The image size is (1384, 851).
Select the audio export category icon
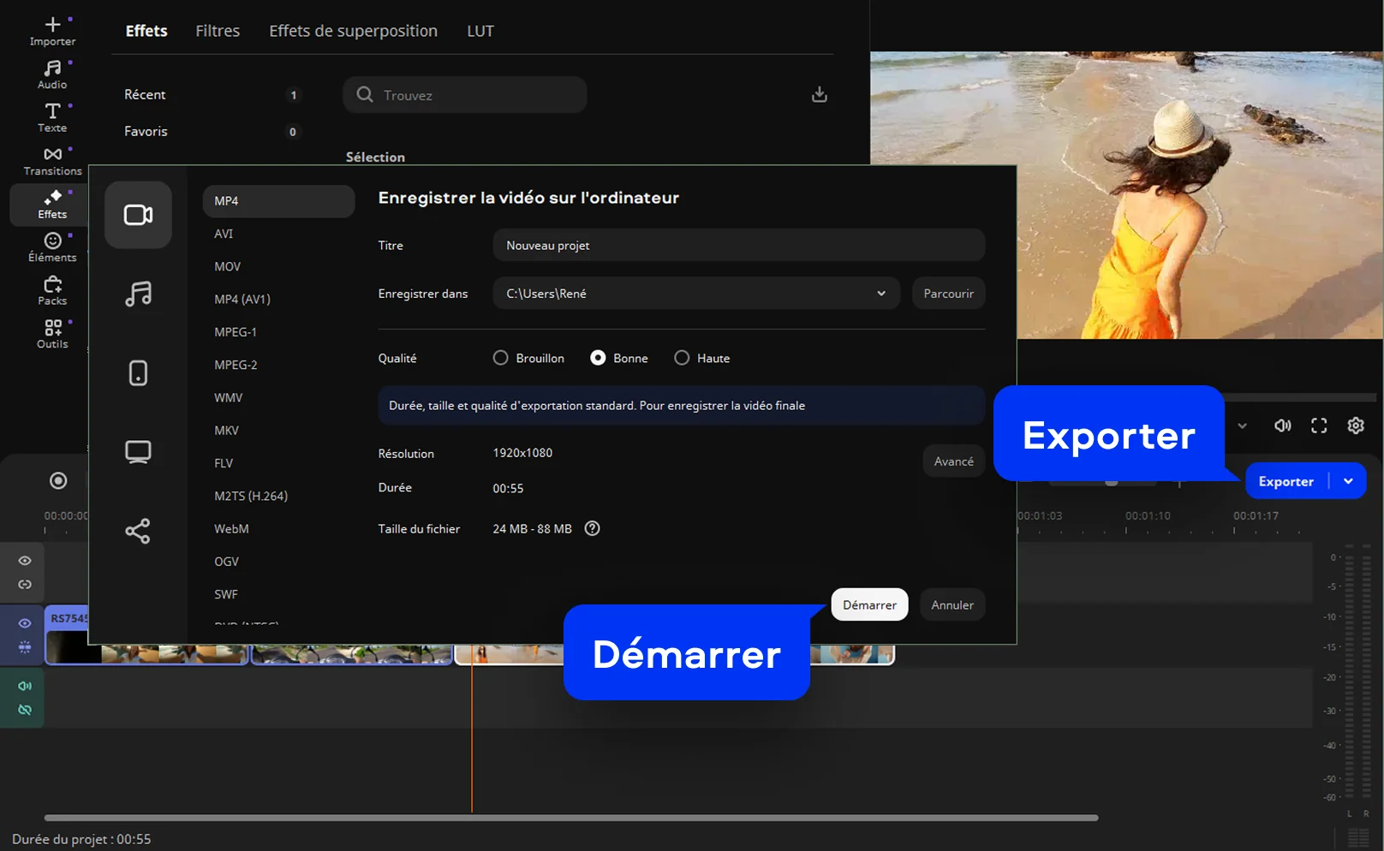(138, 294)
